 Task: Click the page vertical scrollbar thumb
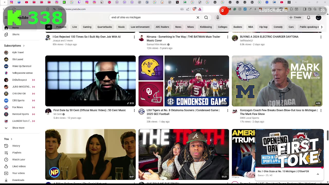point(328,135)
